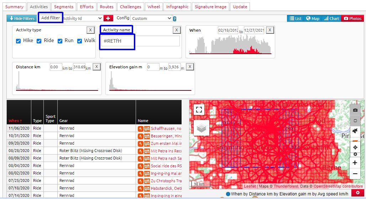Viewport: 366px width, 199px height.
Task: Open the Activity Id filter dropdown
Action: pos(83,18)
